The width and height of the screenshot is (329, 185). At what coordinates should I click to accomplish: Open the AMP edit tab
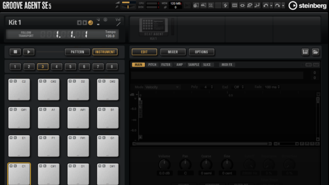(179, 65)
